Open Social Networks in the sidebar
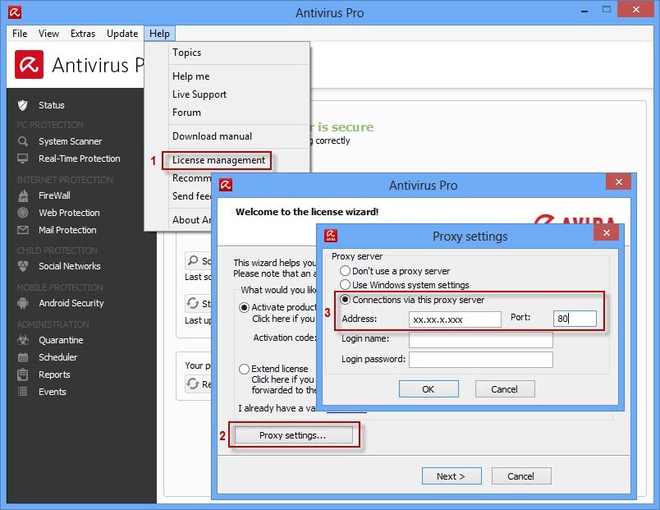 (70, 267)
